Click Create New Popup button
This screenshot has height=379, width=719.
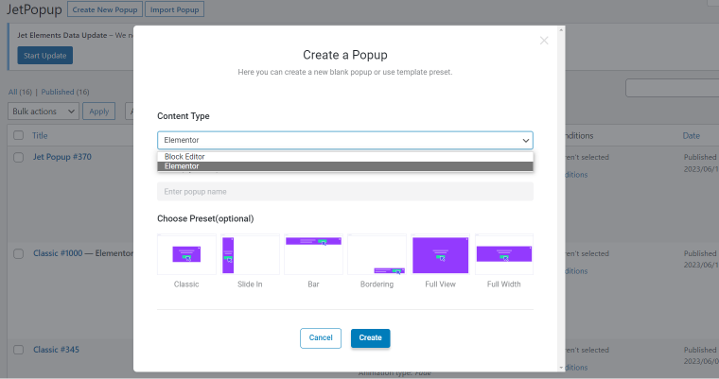105,9
